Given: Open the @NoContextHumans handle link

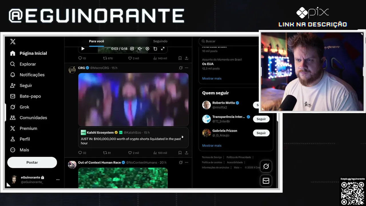Looking at the screenshot, I should point(142,163).
